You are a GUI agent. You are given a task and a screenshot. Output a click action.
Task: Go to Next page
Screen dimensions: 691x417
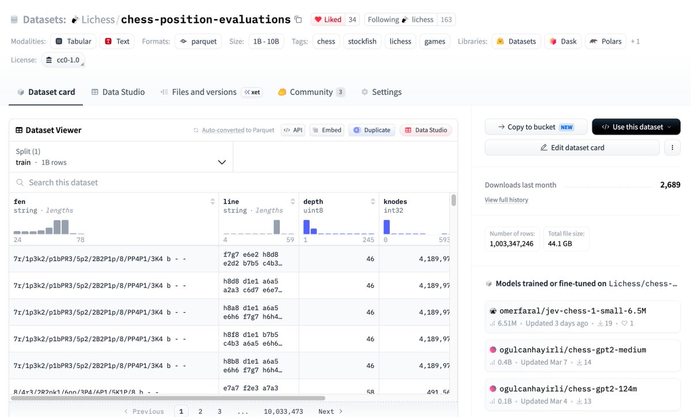pyautogui.click(x=331, y=411)
